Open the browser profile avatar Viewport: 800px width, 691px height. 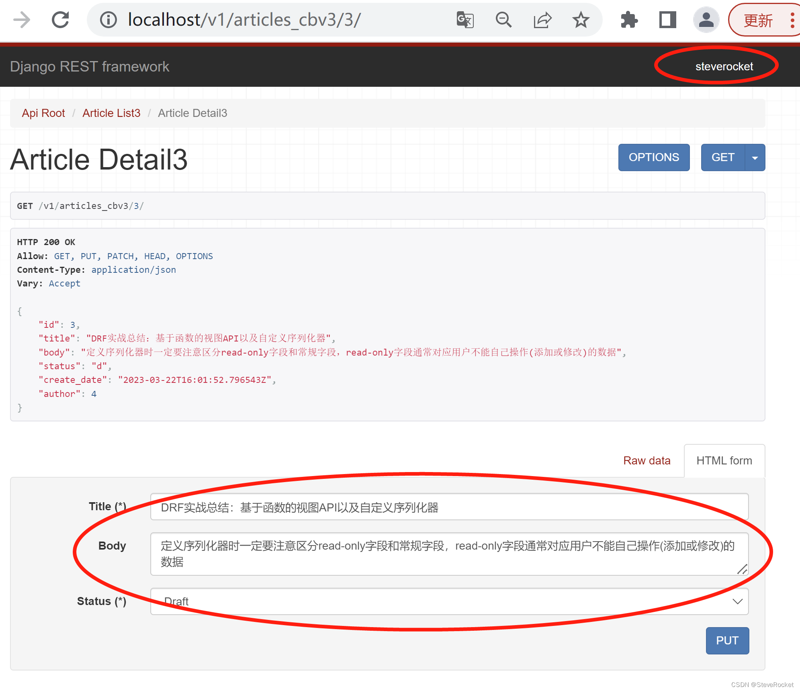[x=706, y=19]
